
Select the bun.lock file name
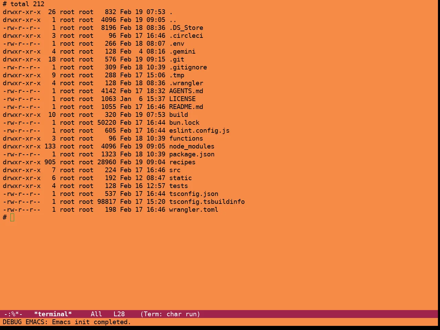click(x=184, y=123)
